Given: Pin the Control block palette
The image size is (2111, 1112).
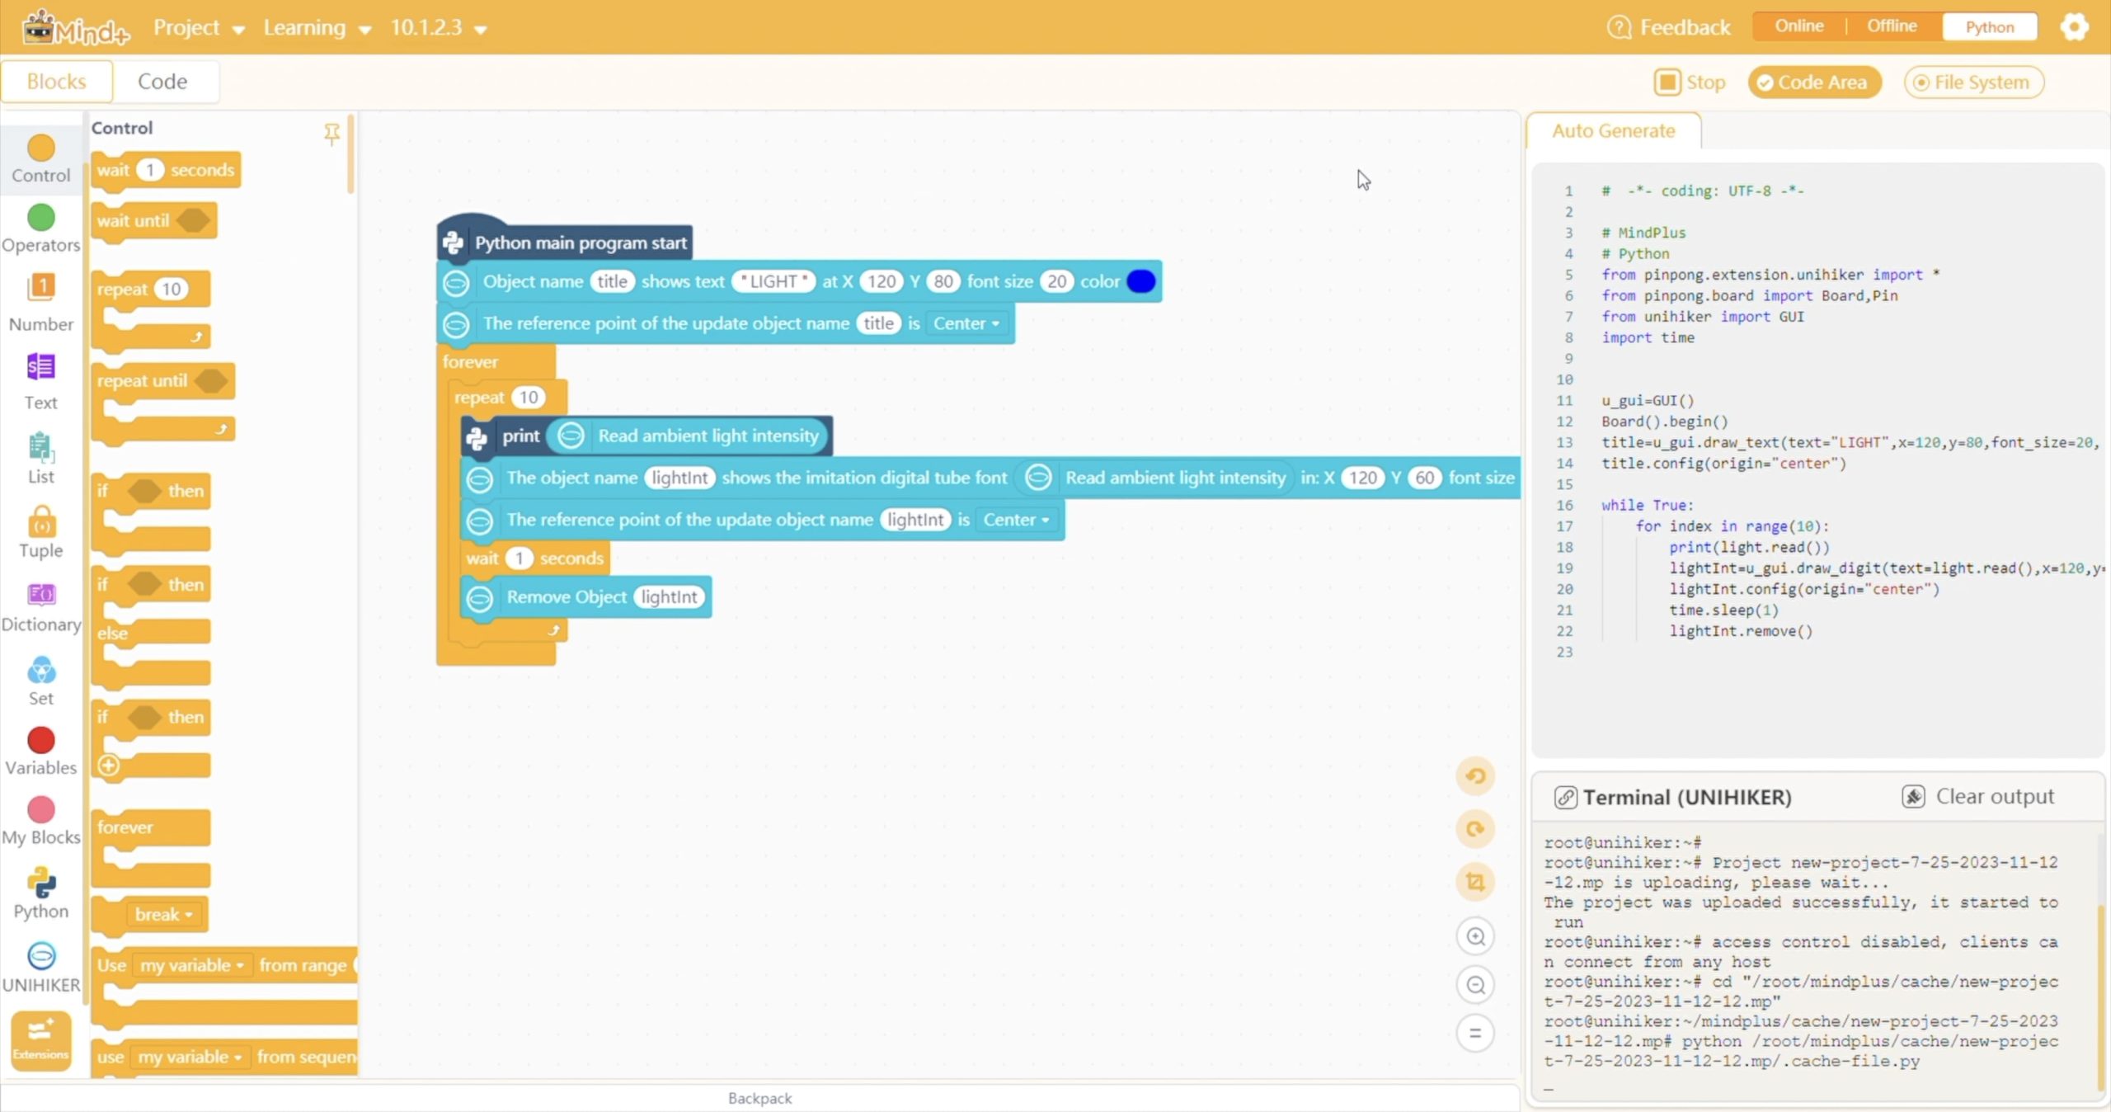Looking at the screenshot, I should point(331,133).
